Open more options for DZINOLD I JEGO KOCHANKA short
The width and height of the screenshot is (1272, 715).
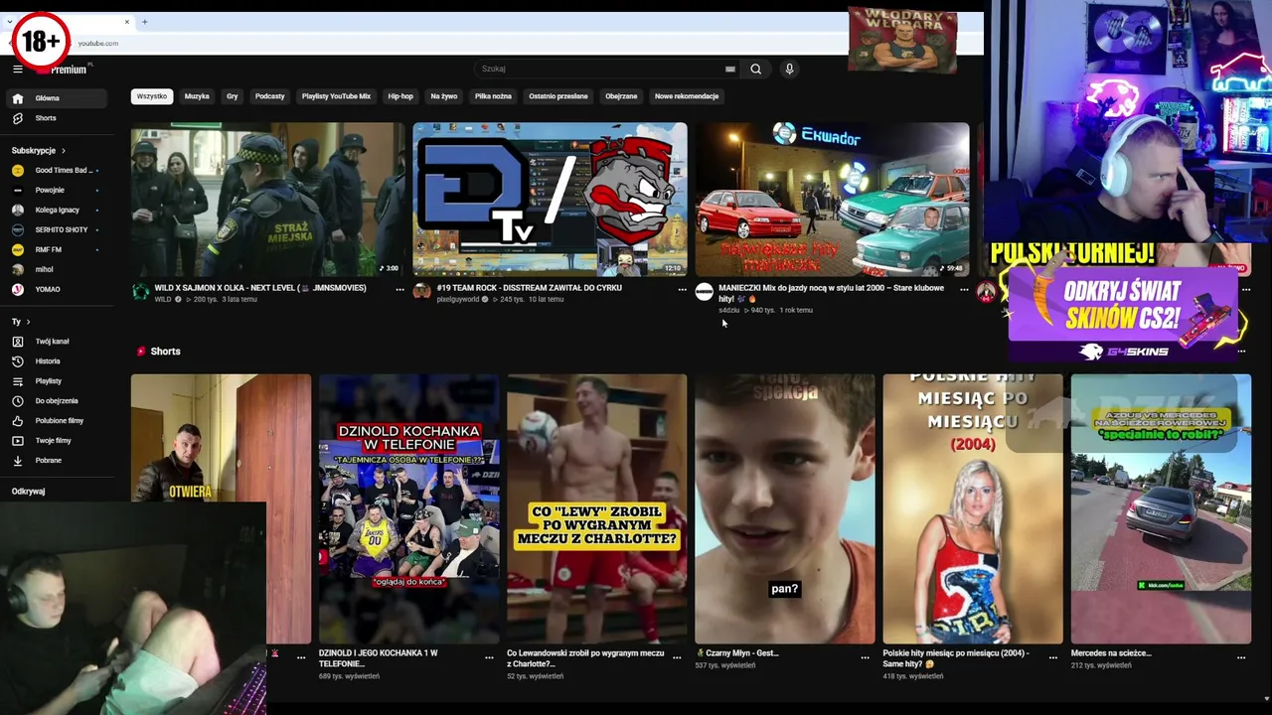[x=489, y=657]
